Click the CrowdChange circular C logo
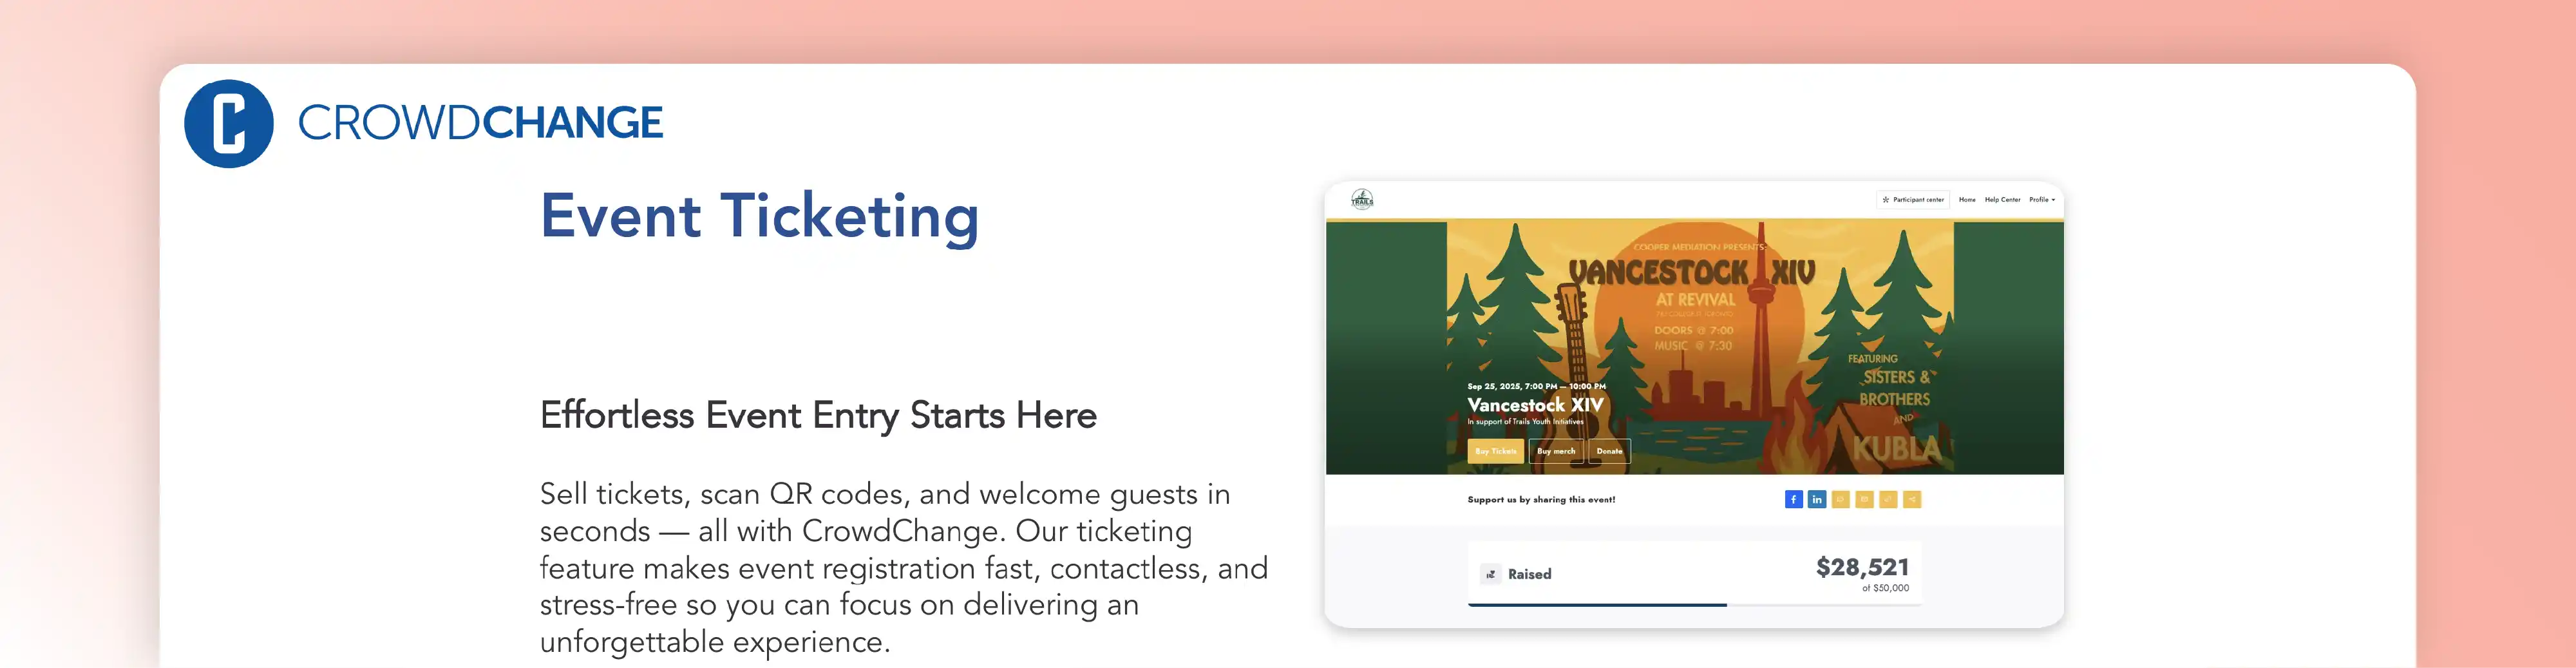The height and width of the screenshot is (668, 2576). click(229, 124)
